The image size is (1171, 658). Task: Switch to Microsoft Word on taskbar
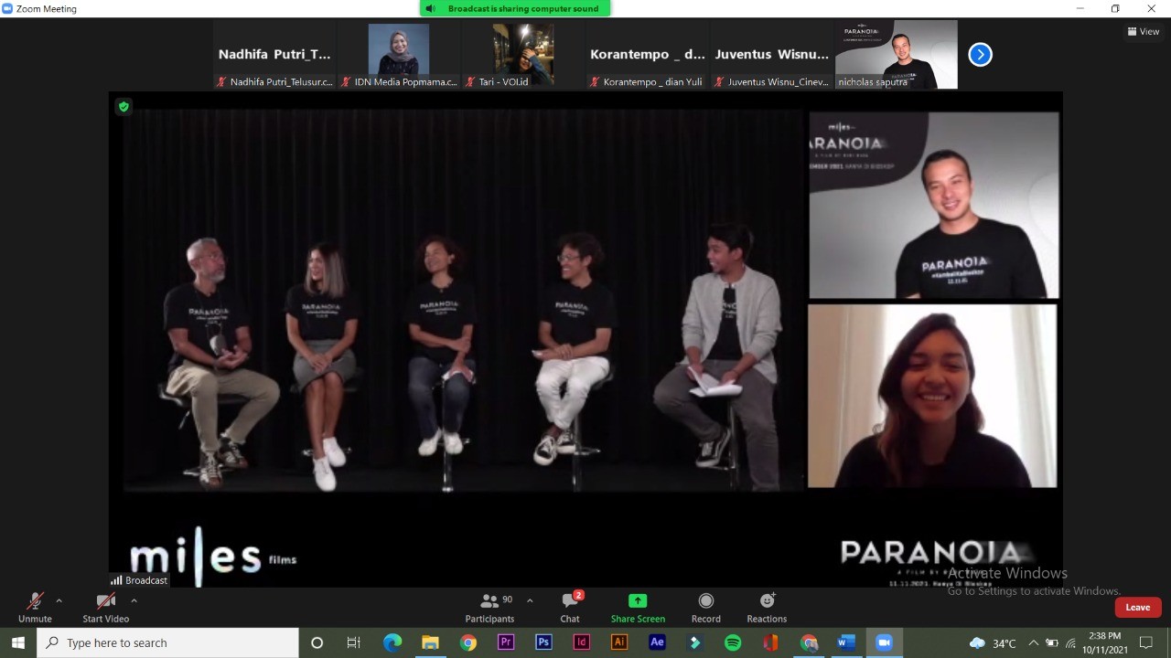pos(846,642)
